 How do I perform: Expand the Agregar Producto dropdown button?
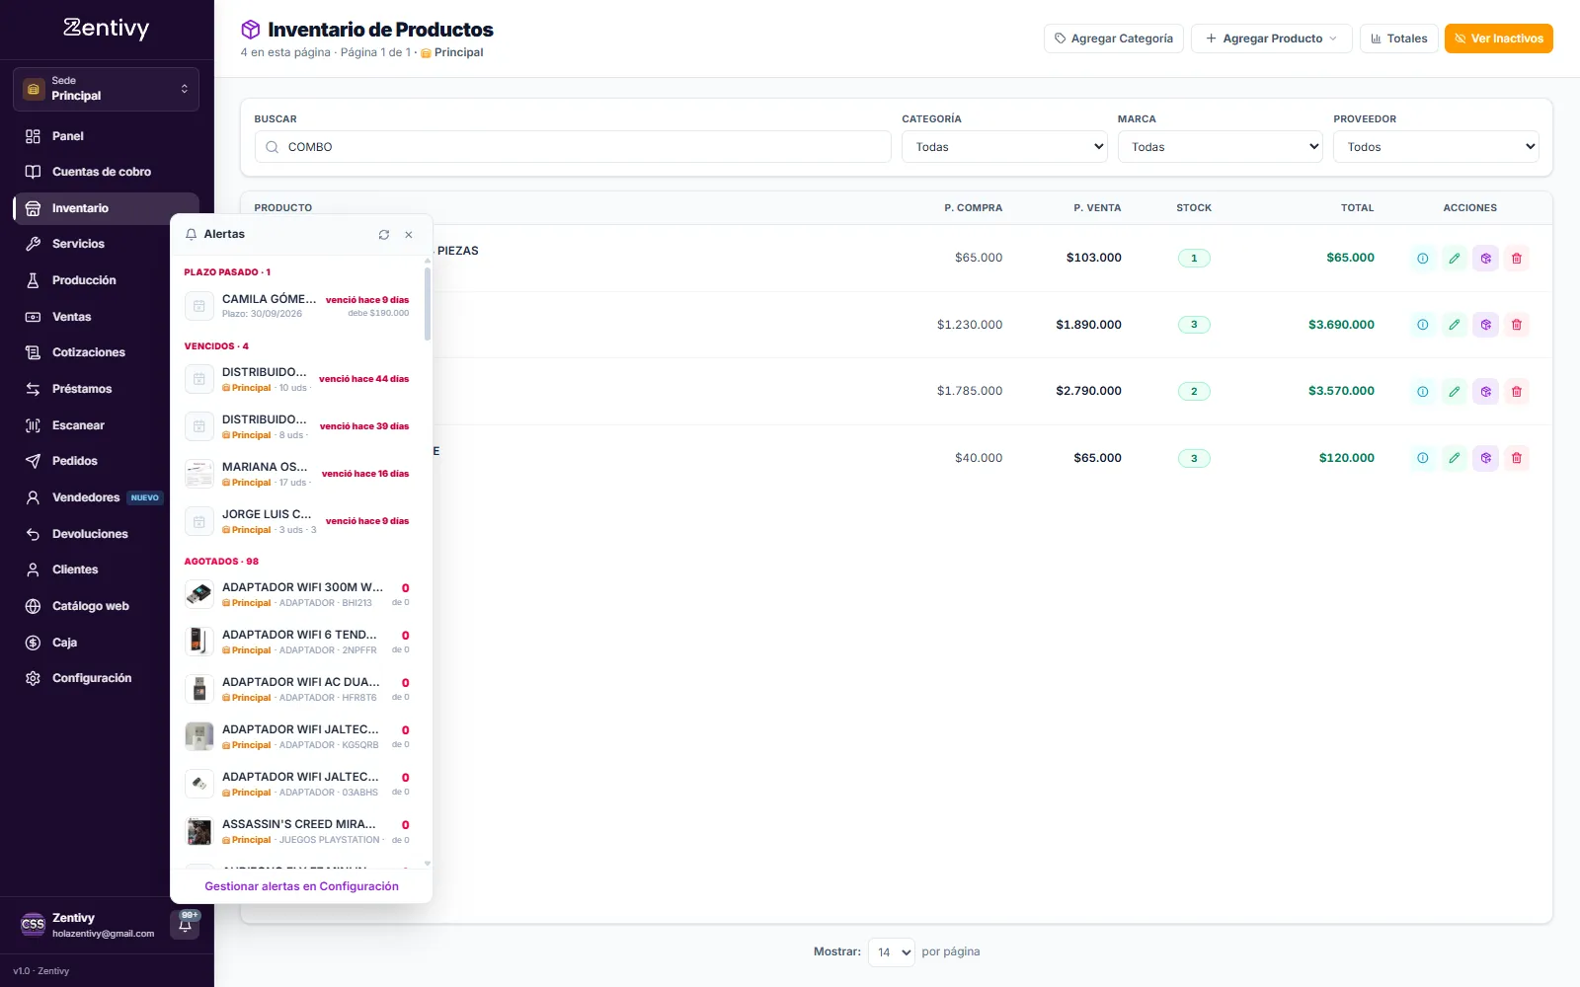point(1271,38)
